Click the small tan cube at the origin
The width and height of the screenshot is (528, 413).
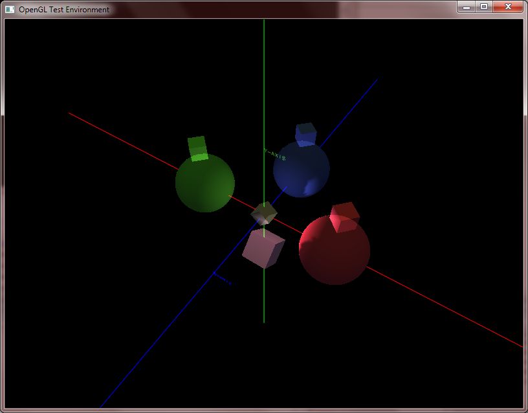(263, 212)
